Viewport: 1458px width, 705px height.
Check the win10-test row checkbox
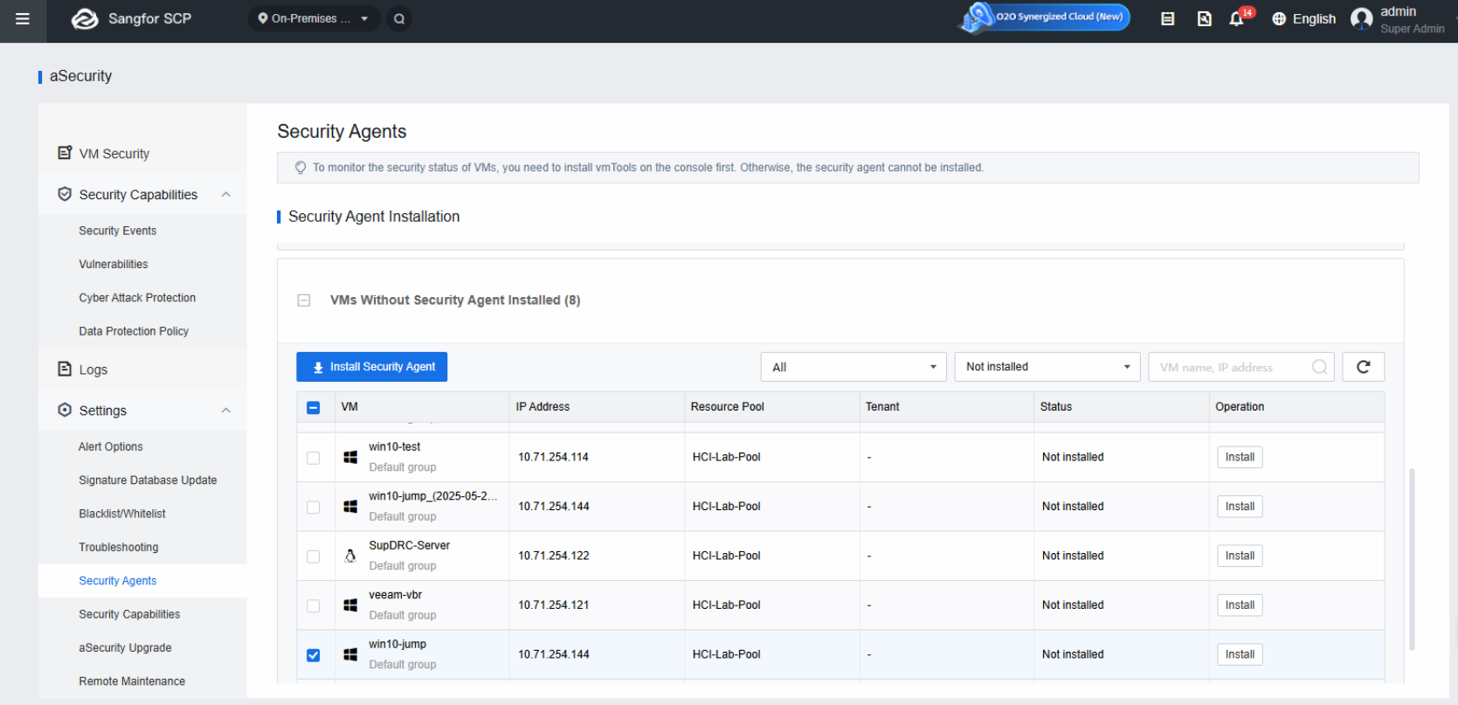(314, 458)
